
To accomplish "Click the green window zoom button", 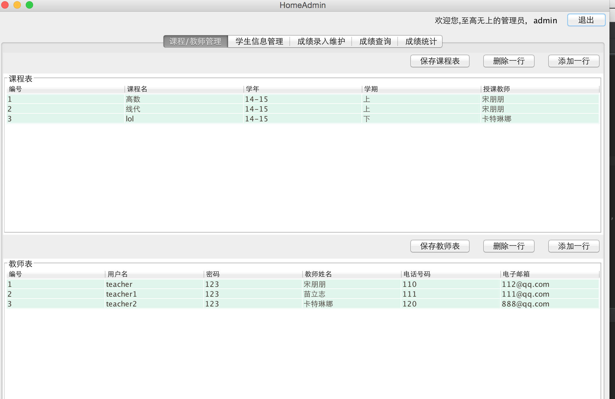I will point(29,5).
